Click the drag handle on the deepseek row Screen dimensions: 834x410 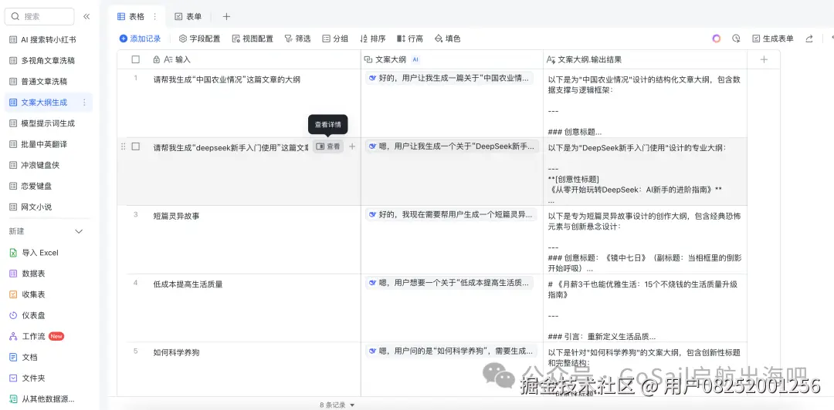click(x=124, y=146)
